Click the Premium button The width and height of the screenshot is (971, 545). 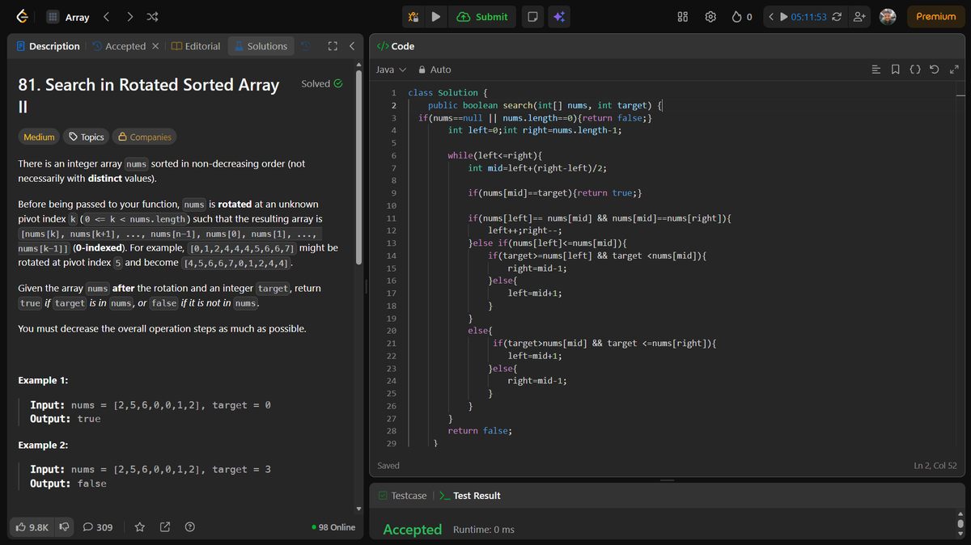(935, 17)
